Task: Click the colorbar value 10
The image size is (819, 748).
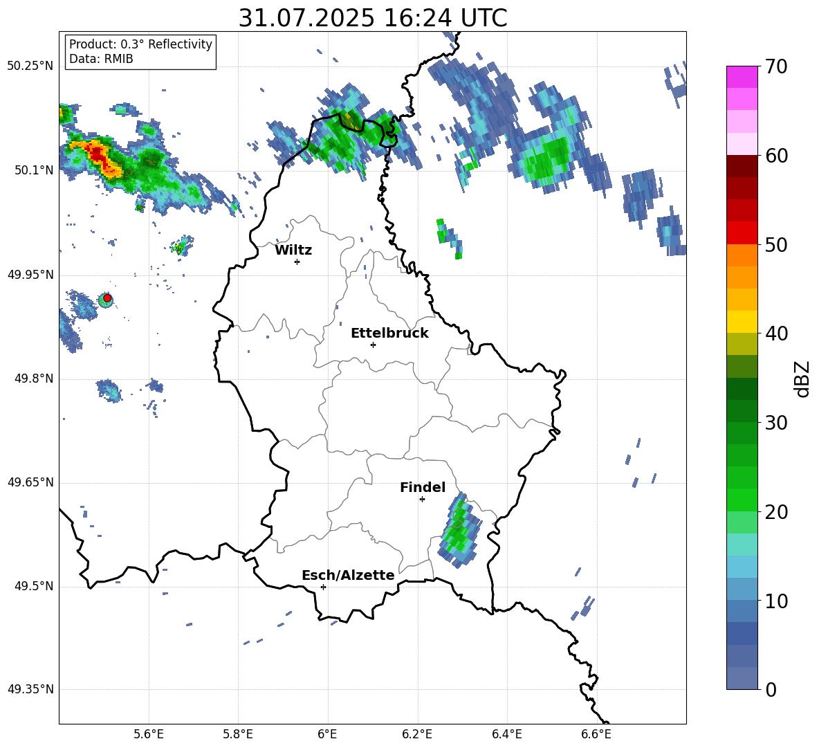Action: coord(776,601)
